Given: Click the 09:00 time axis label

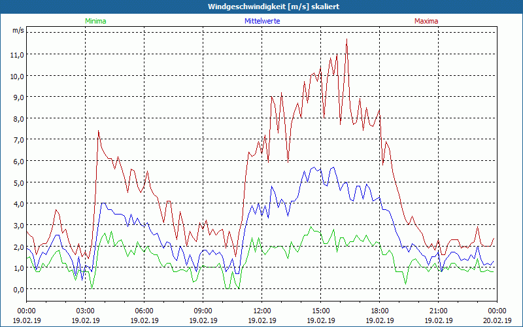Looking at the screenshot, I should pyautogui.click(x=203, y=310).
